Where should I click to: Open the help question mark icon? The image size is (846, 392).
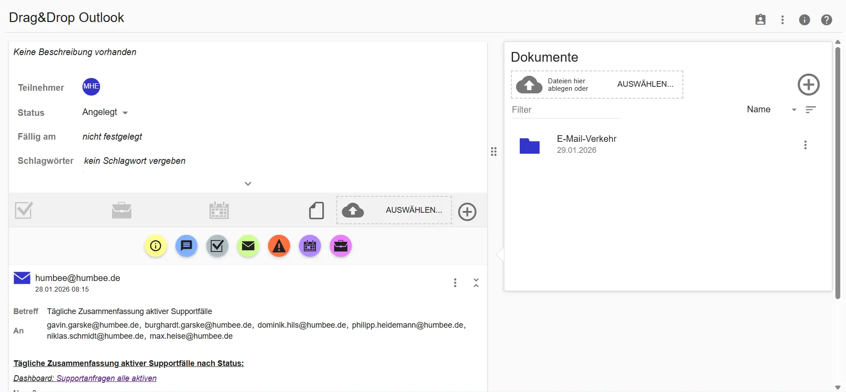coord(827,20)
